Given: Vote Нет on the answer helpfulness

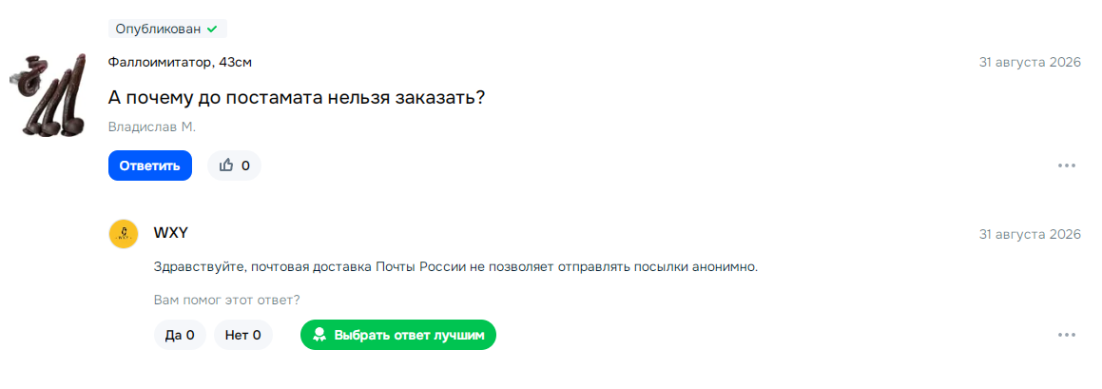Looking at the screenshot, I should click(243, 335).
